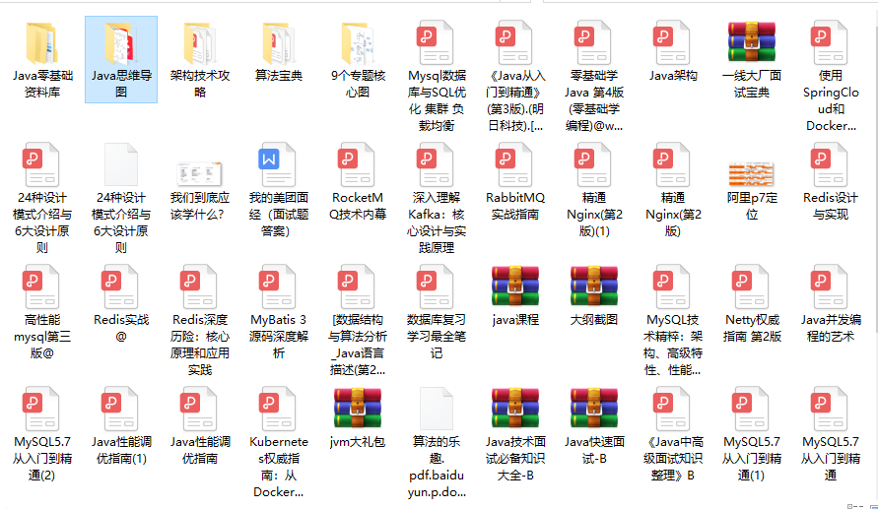Select the highlighted Java思维导图 folder
This screenshot has height=509, width=878.
[x=121, y=59]
